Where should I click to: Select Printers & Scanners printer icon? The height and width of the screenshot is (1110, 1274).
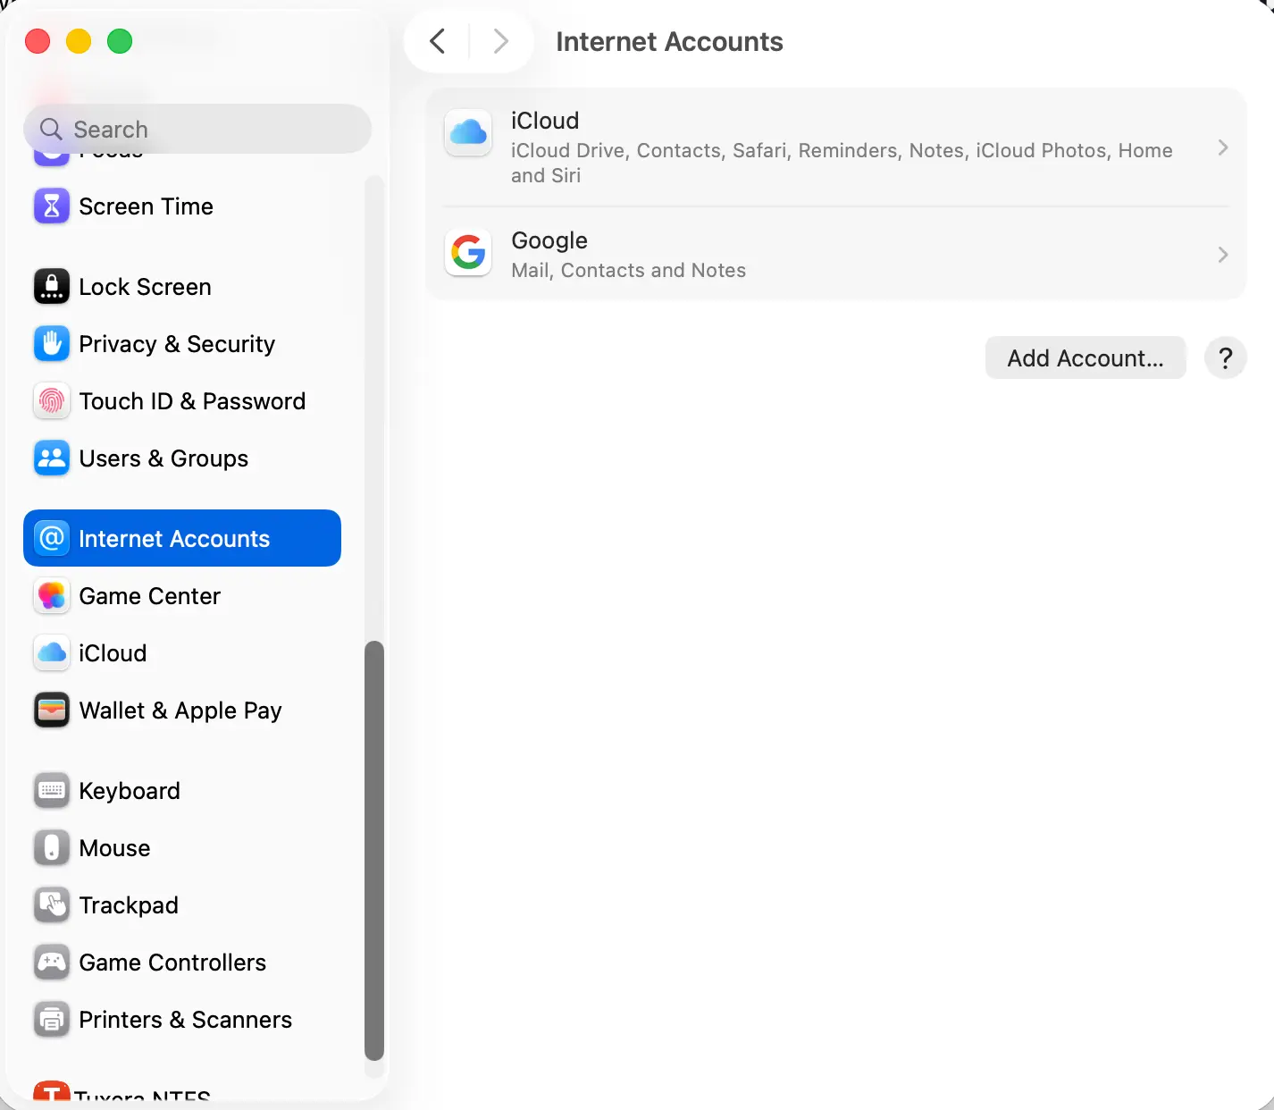pos(52,1020)
